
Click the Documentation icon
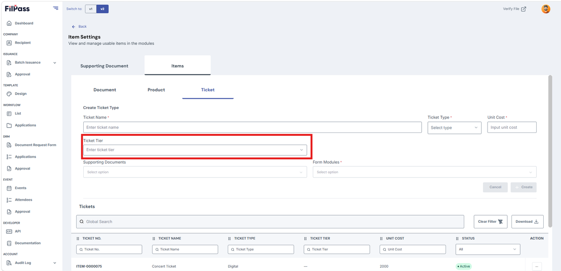pos(9,243)
